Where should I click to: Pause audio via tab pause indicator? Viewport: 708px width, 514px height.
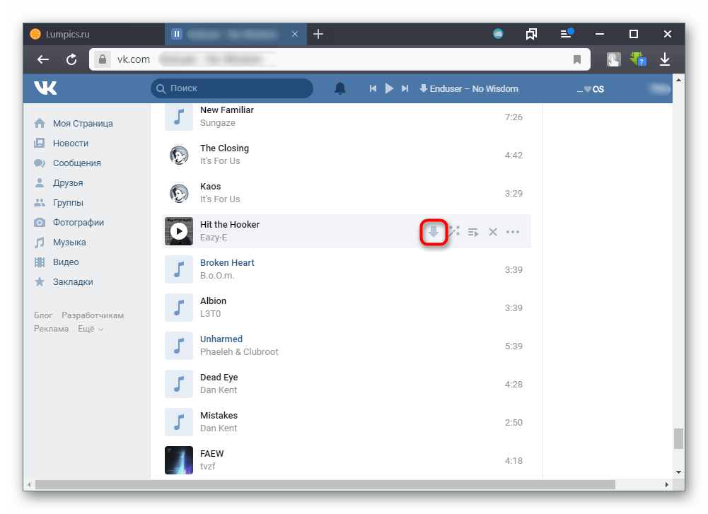pyautogui.click(x=177, y=34)
